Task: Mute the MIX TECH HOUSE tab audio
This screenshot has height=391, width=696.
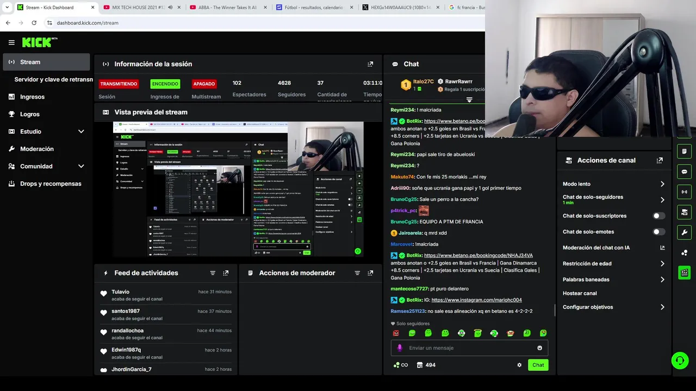Action: point(171,8)
